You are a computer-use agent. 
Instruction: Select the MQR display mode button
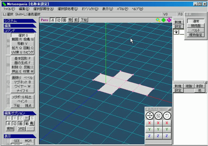tap(28, 141)
